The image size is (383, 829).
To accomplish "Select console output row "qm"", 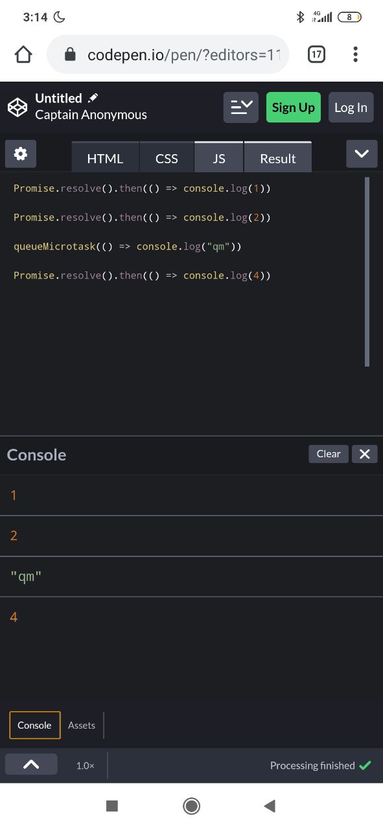I will click(191, 576).
